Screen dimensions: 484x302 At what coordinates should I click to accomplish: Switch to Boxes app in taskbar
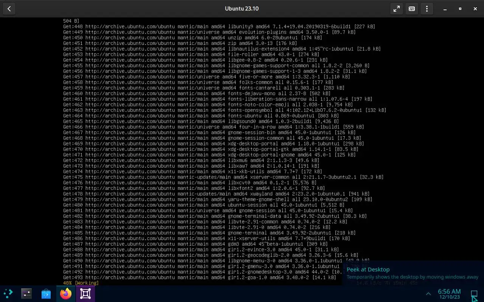(85, 293)
